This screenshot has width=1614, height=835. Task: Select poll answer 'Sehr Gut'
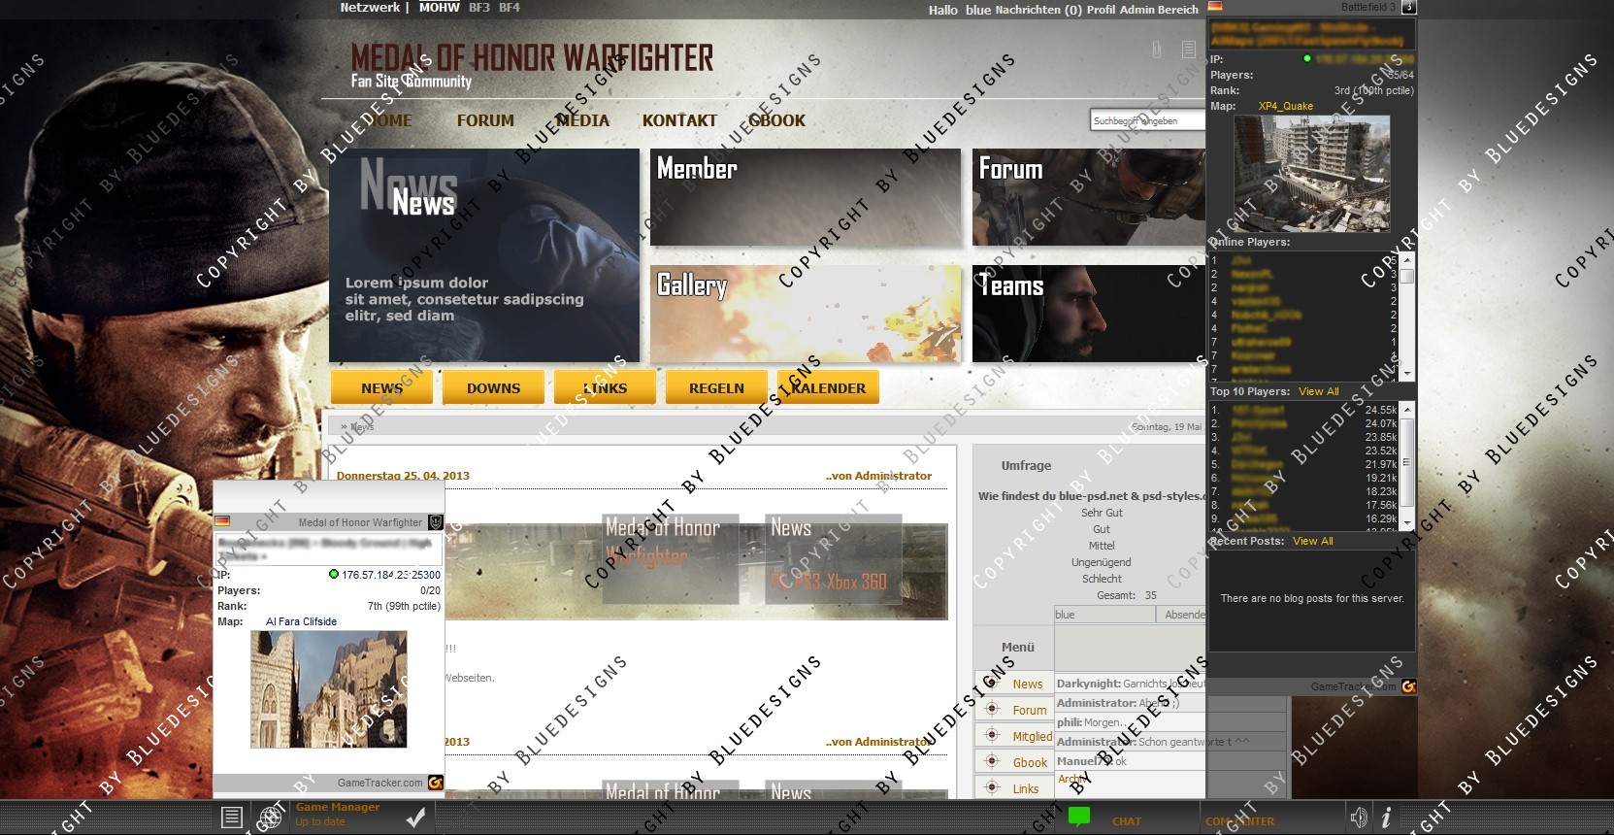point(1102,513)
